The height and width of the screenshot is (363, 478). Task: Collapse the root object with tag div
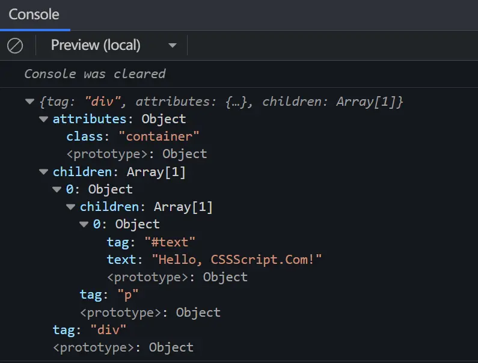(29, 101)
